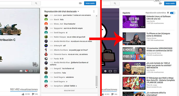This screenshot has height=96, width=179.
Task: Open 'El Videojuego que Mató a Mega Man' title
Action: click(x=161, y=80)
